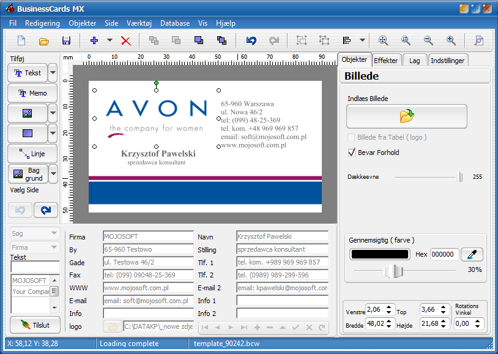This screenshot has height=354, width=498.
Task: Open the Objekter menu
Action: [x=82, y=23]
